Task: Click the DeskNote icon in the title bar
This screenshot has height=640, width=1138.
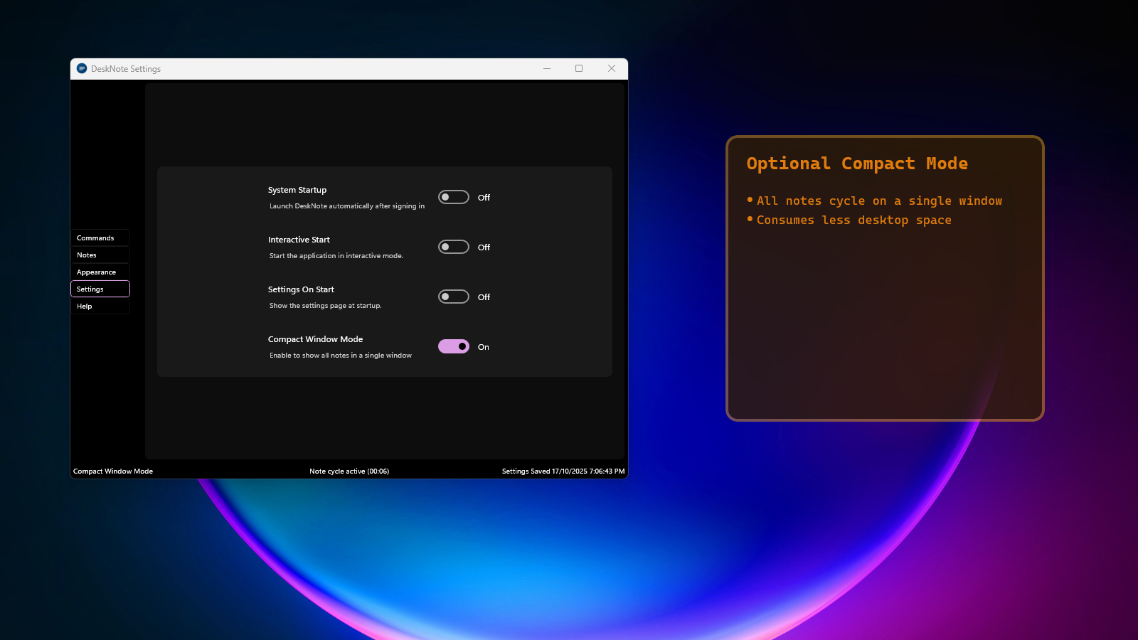Action: [x=82, y=68]
